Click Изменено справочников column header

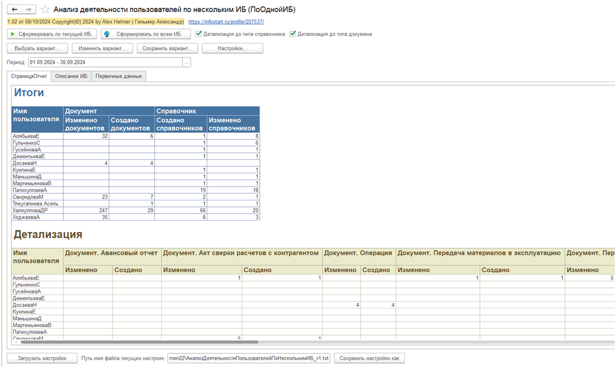click(232, 124)
